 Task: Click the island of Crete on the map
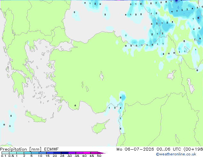tap(35, 117)
